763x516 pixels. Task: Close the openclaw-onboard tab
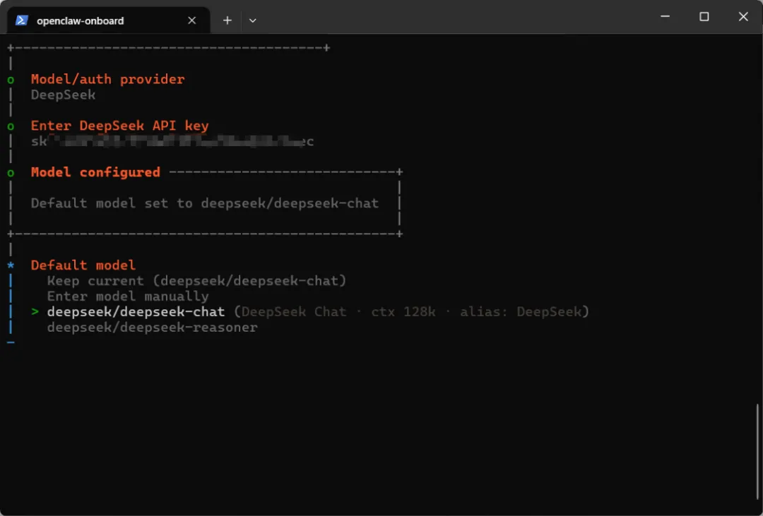pos(191,20)
